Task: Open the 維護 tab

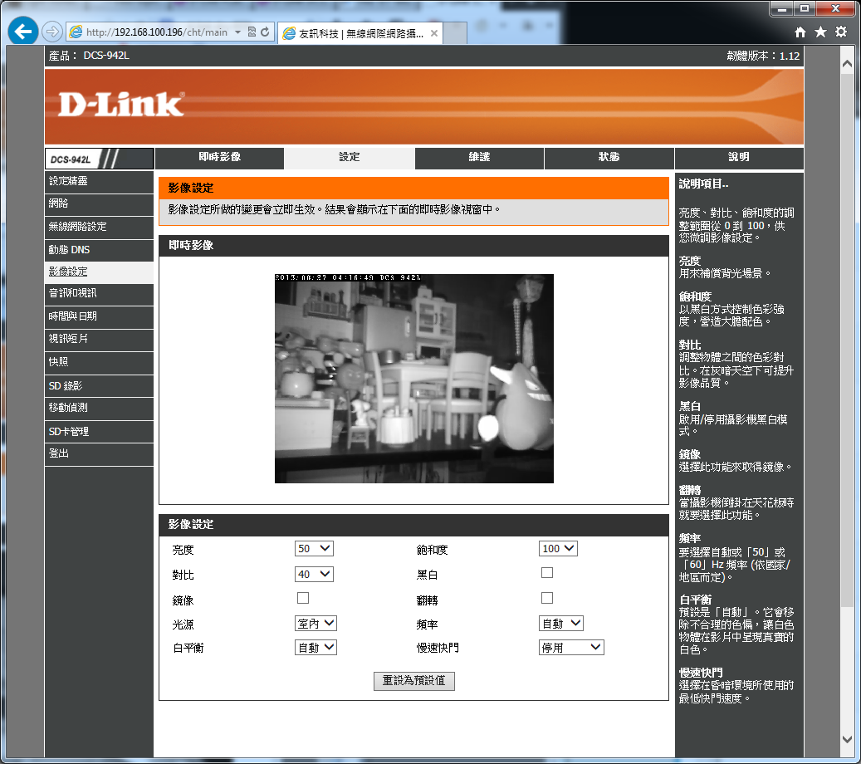Action: pyautogui.click(x=479, y=158)
